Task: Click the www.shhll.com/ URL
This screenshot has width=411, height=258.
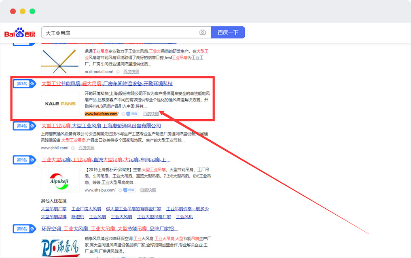Action: pyautogui.click(x=55, y=148)
